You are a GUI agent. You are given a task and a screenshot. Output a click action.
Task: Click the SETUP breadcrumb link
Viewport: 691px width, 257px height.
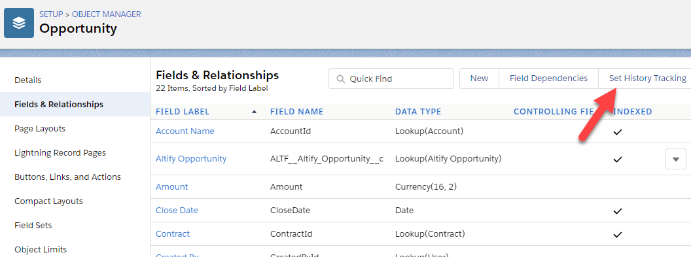click(51, 14)
